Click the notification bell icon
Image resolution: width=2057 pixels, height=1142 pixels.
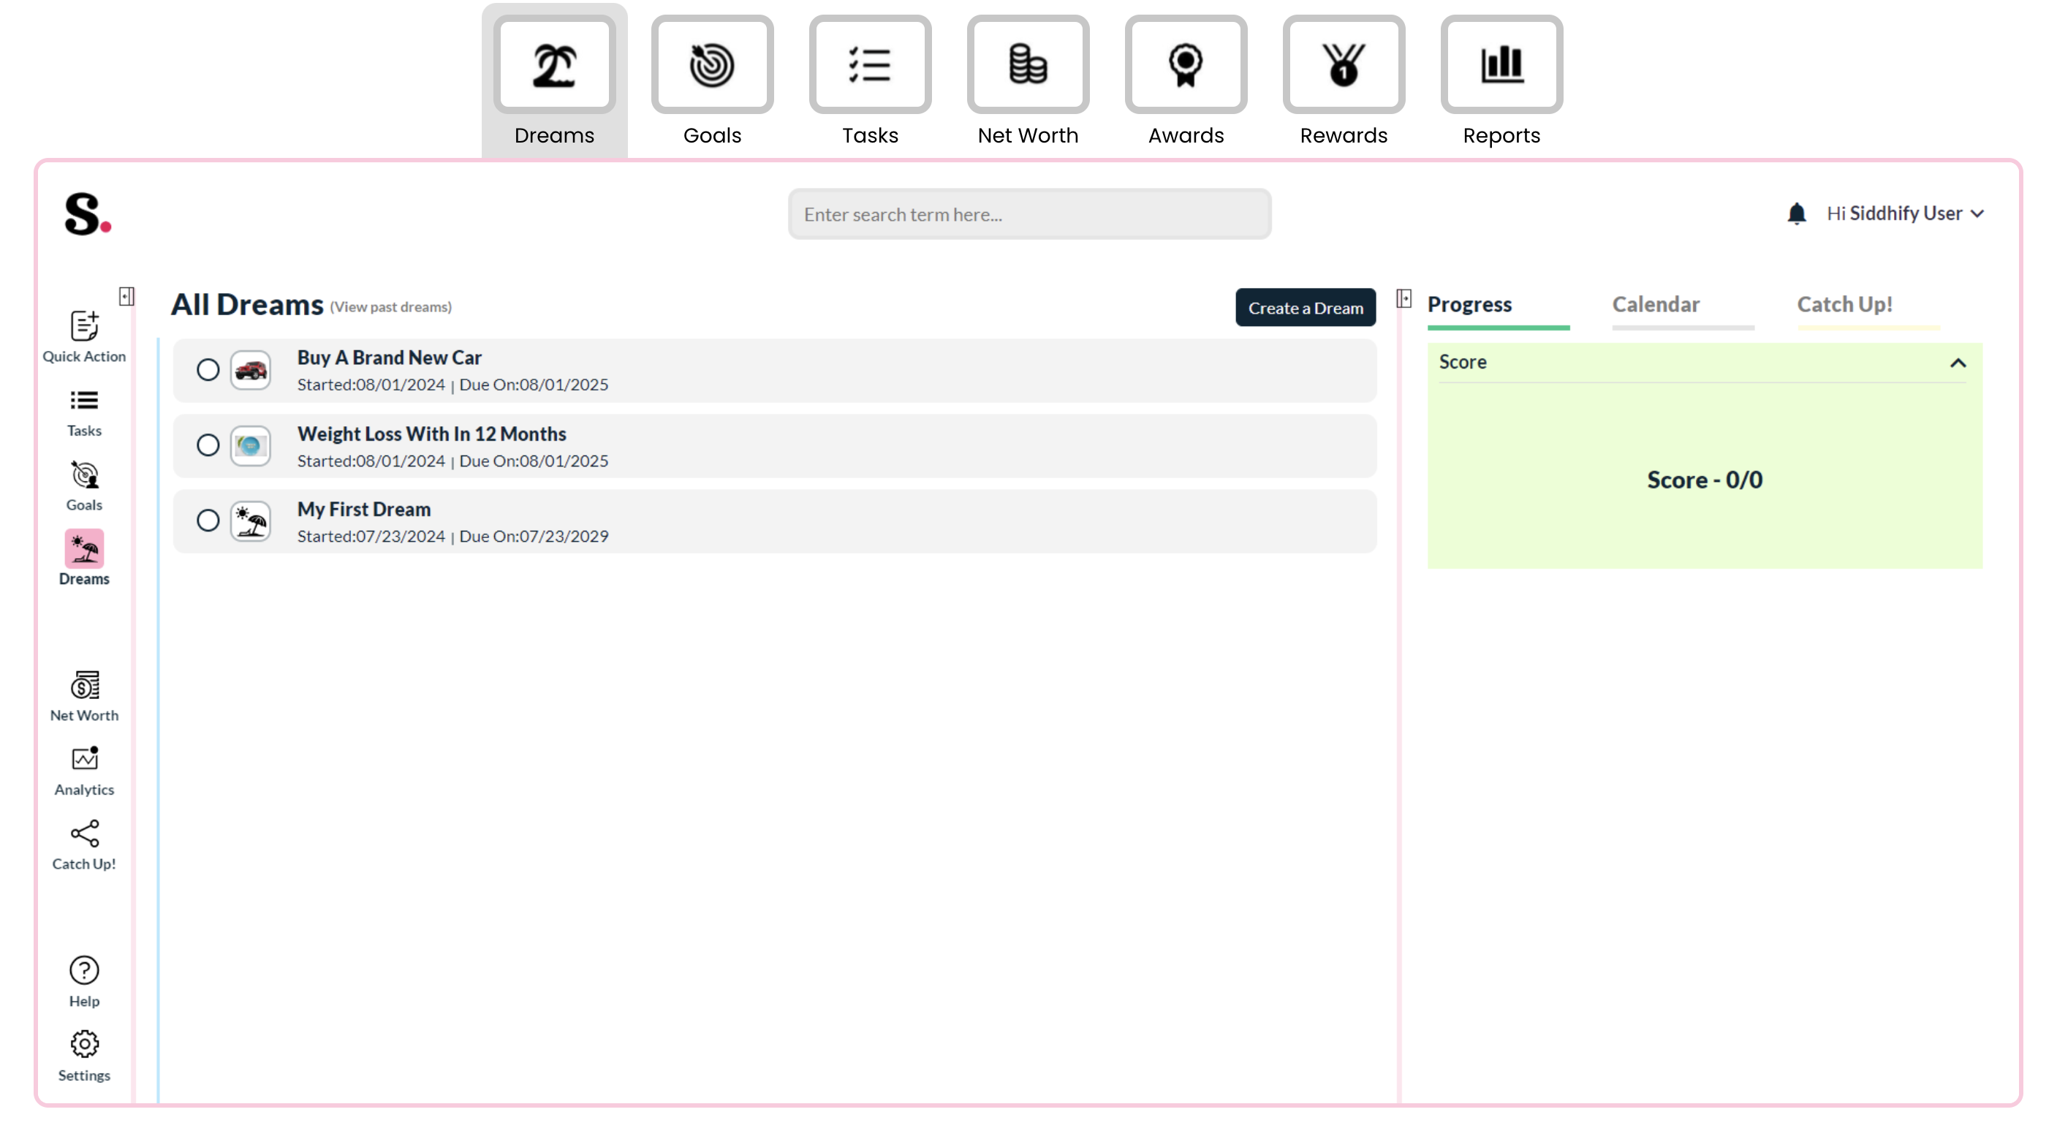point(1796,213)
